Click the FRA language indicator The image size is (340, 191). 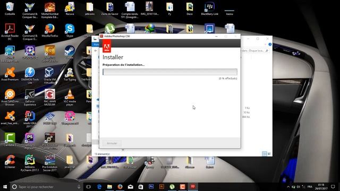pyautogui.click(x=310, y=187)
